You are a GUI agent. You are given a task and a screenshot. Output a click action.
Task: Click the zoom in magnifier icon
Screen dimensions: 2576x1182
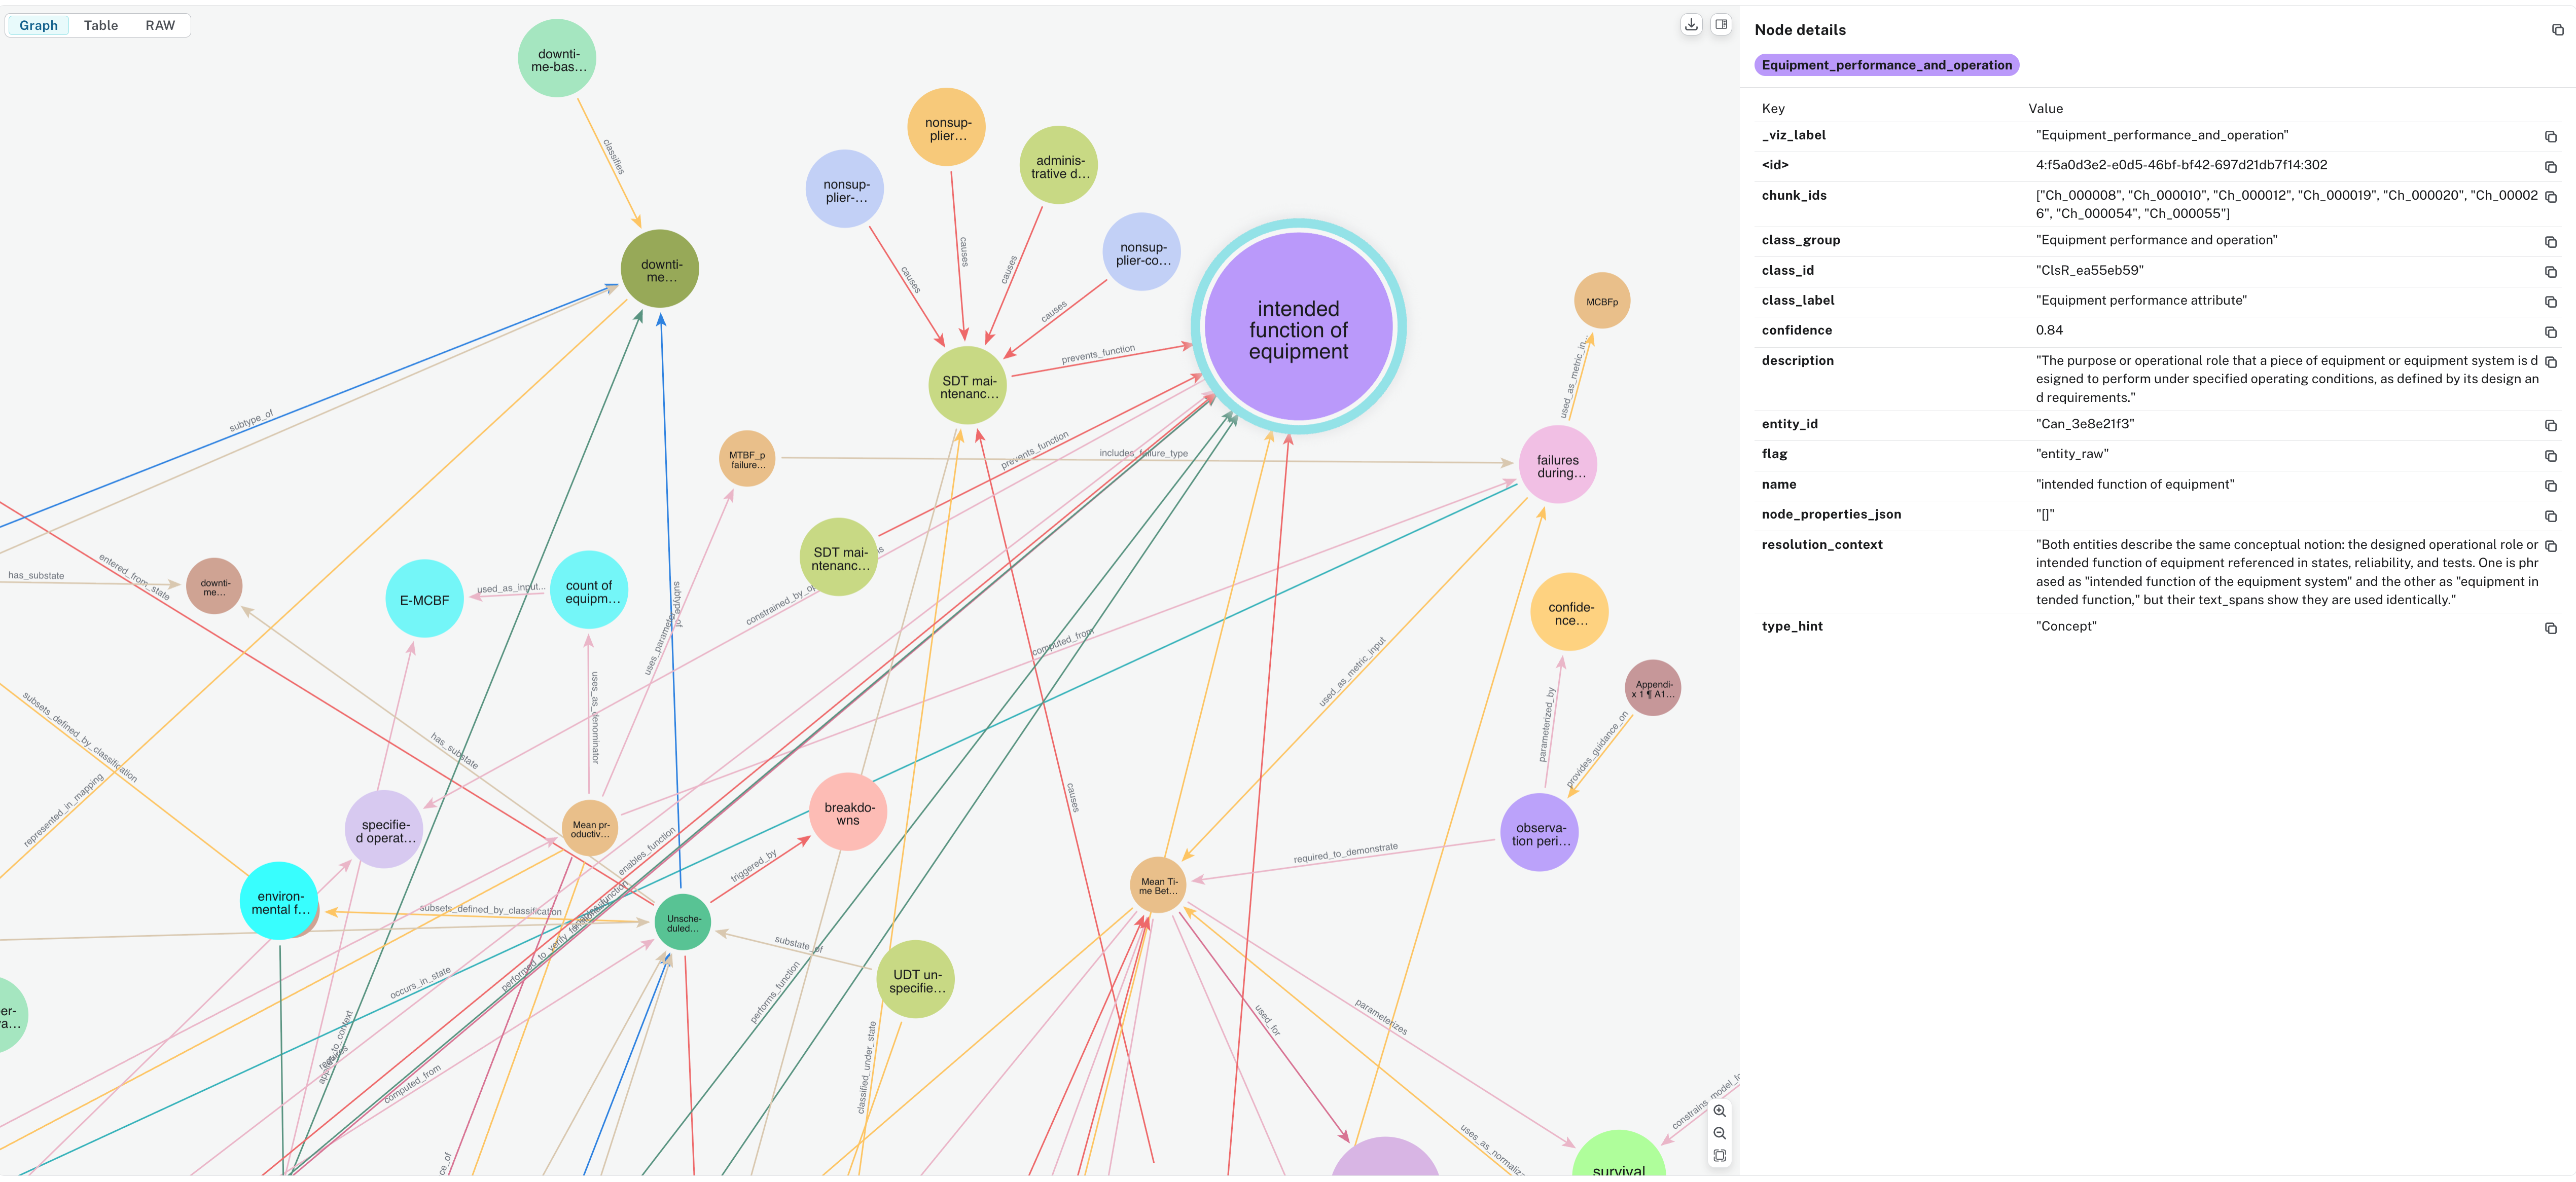click(x=1720, y=1111)
